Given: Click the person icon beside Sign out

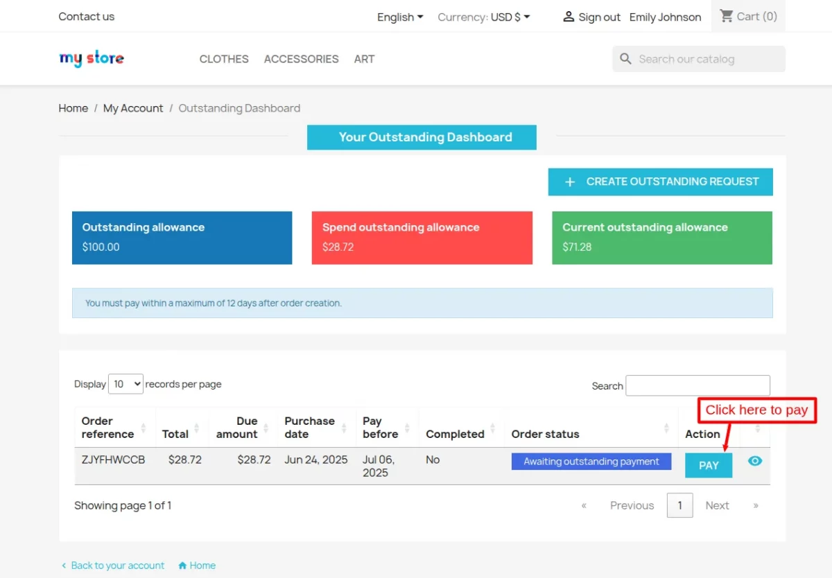Looking at the screenshot, I should [x=569, y=17].
